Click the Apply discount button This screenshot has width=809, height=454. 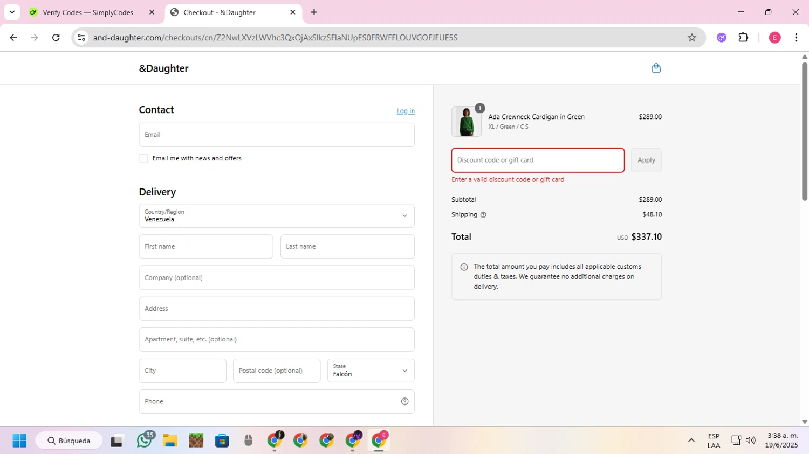tap(646, 160)
